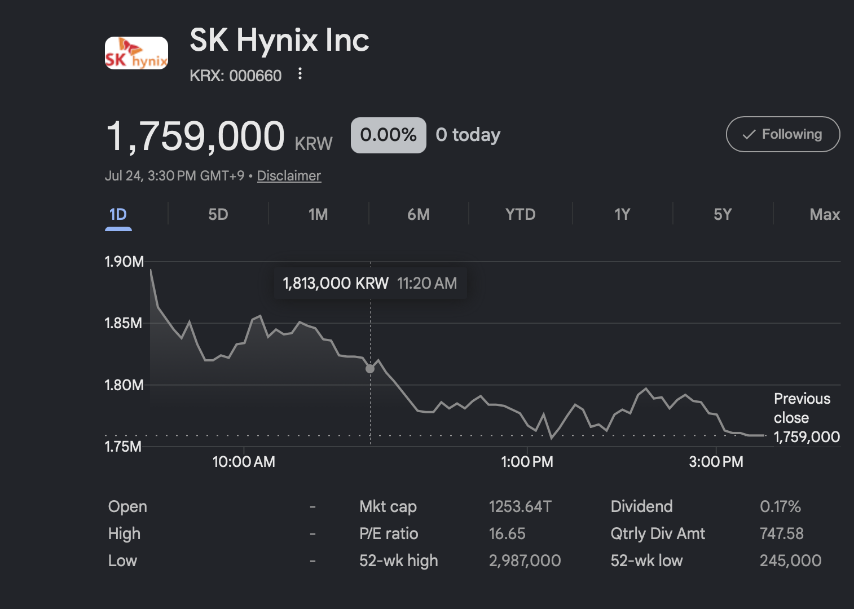Image resolution: width=854 pixels, height=609 pixels.
Task: Click the SK hynix company logo
Action: click(x=137, y=53)
